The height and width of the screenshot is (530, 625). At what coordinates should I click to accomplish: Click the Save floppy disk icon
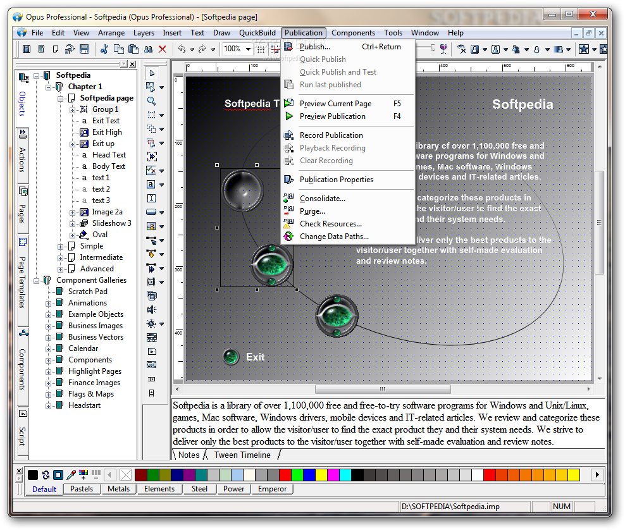click(x=85, y=49)
